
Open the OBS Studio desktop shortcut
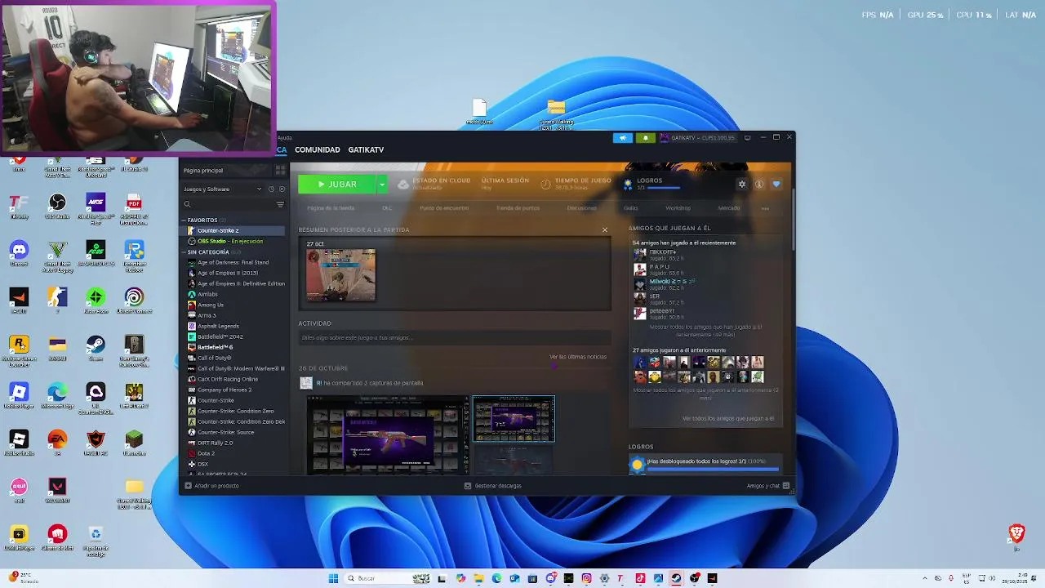[57, 206]
